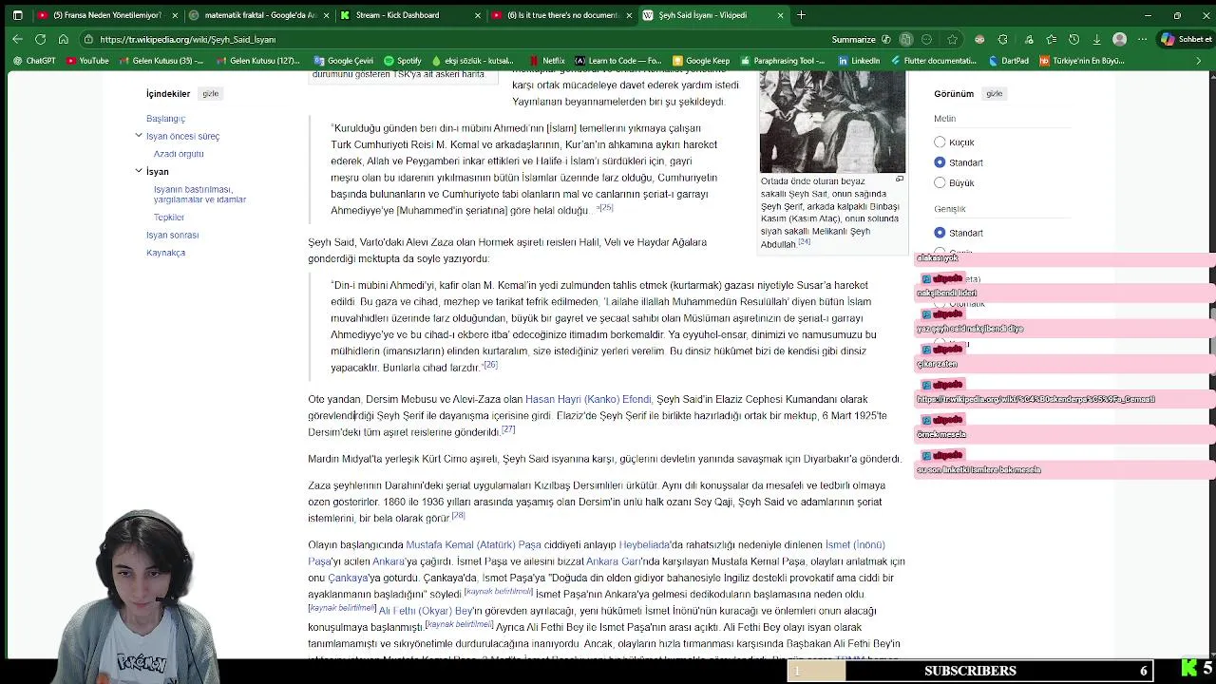Go to Başlangıç in table of contents

pos(165,119)
